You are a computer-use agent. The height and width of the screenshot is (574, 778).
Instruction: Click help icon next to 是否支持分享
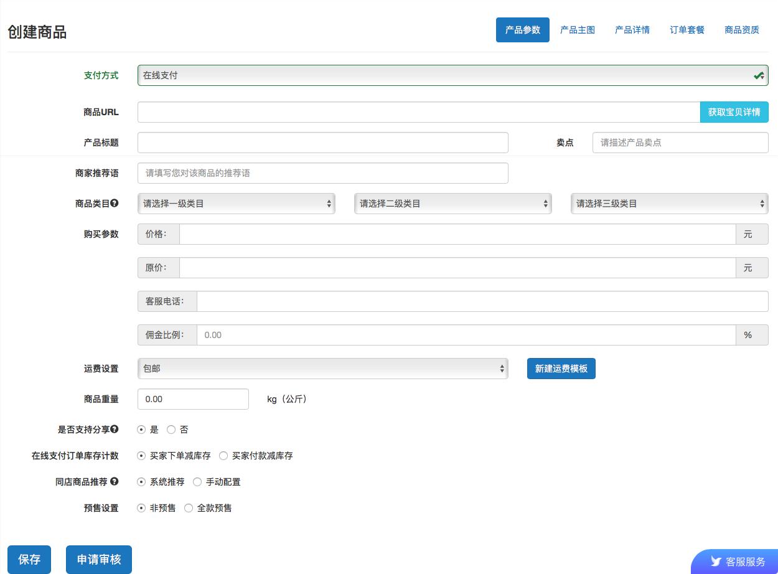tap(115, 430)
